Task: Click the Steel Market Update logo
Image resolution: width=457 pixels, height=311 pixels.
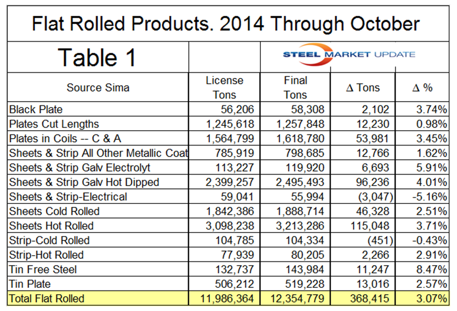Action: [x=349, y=55]
